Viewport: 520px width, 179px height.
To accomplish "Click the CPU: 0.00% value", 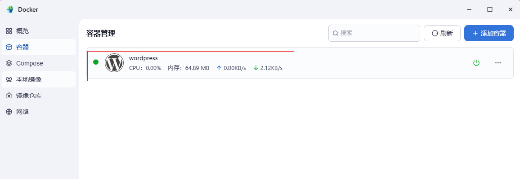I will (145, 68).
